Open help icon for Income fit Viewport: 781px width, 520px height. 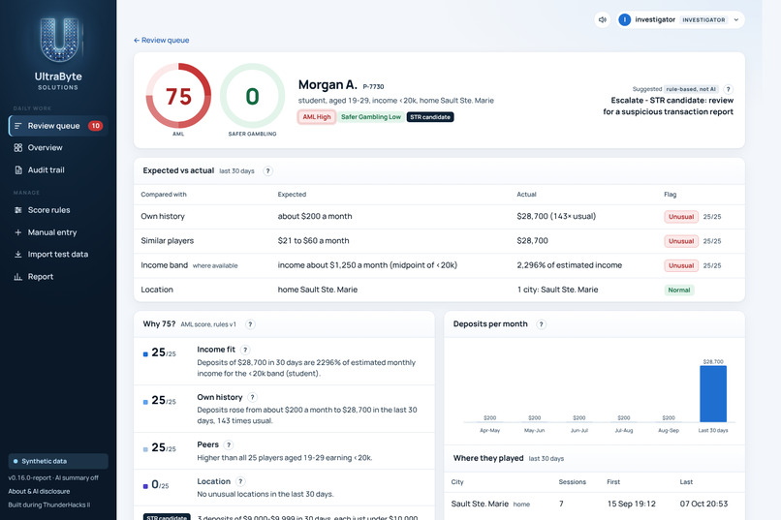[x=245, y=350]
